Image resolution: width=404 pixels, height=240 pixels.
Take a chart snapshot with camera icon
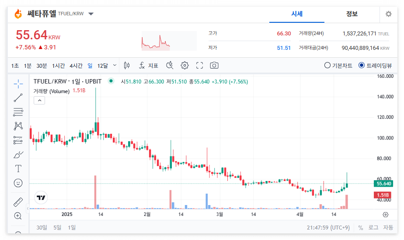pos(214,66)
